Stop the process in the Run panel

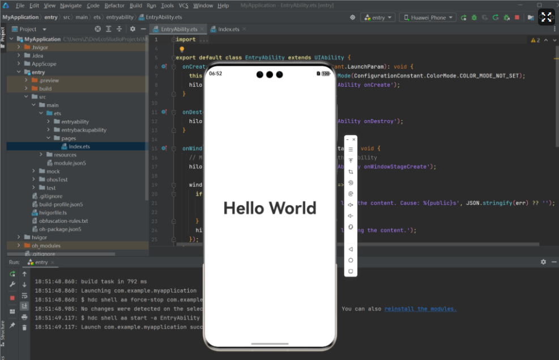point(12,298)
